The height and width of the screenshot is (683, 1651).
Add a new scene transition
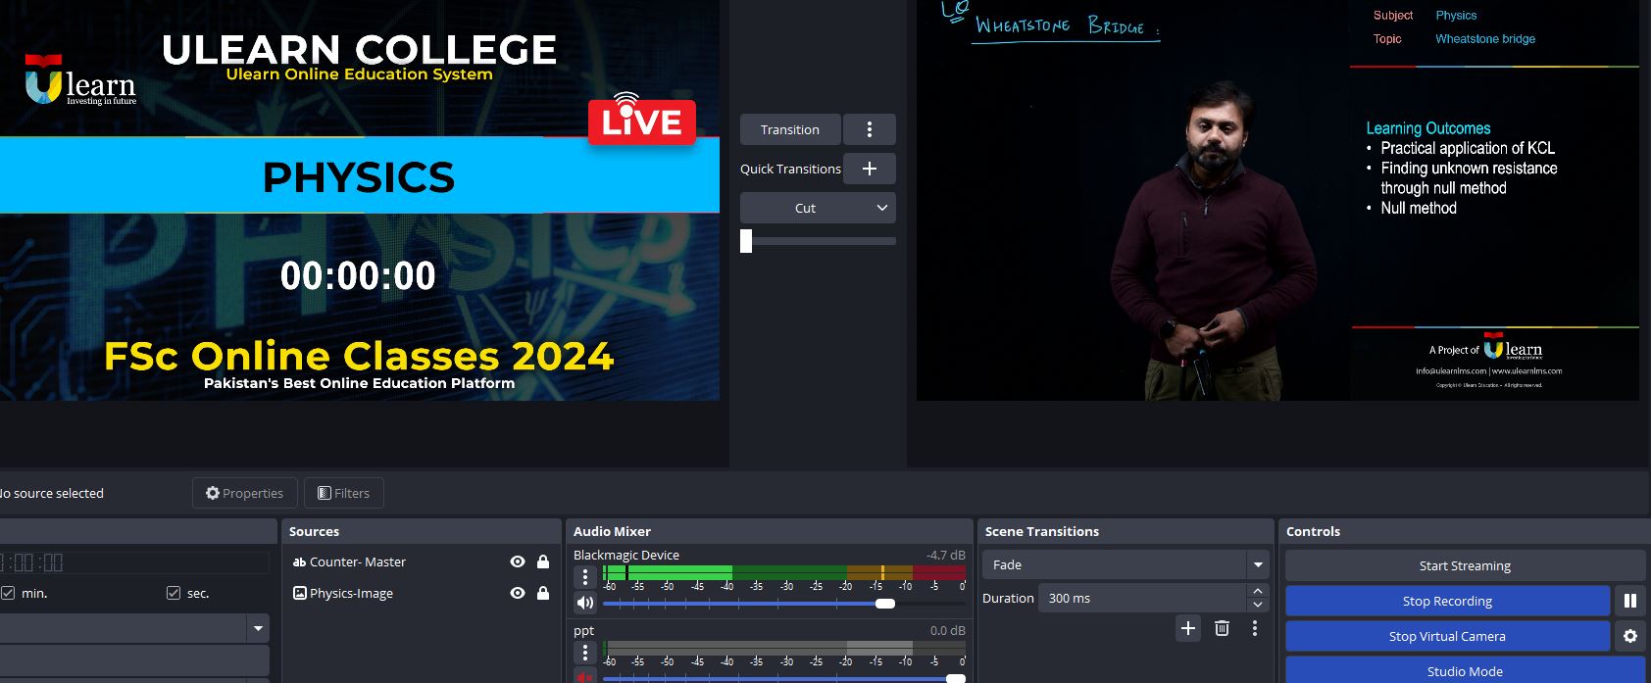pos(1187,628)
